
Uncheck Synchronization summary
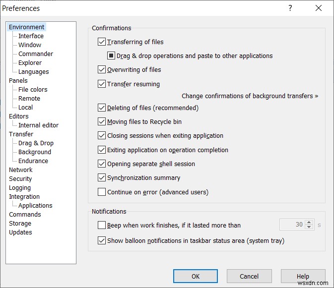102,177
